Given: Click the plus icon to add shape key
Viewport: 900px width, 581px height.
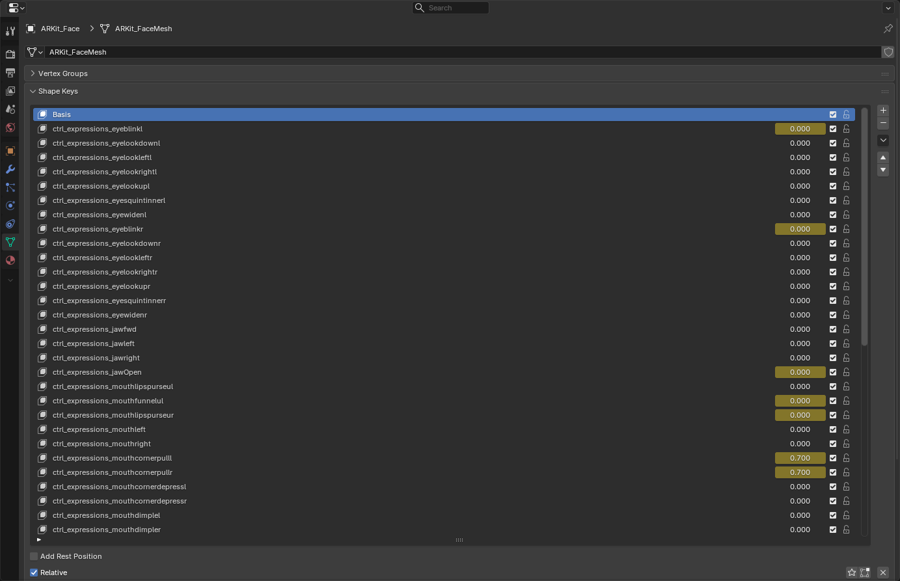Looking at the screenshot, I should point(883,111).
